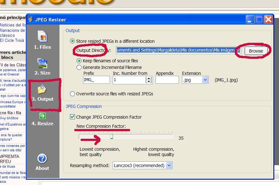Click the (IMG_1.jpg) filename preview
This screenshot has height=185, width=279.
pyautogui.click(x=226, y=80)
